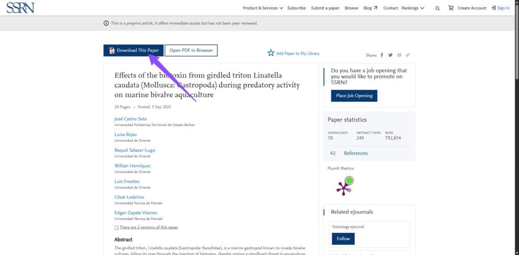Screen dimensions: 519x255
Task: Click the '20 Pages' text
Action: click(123, 107)
